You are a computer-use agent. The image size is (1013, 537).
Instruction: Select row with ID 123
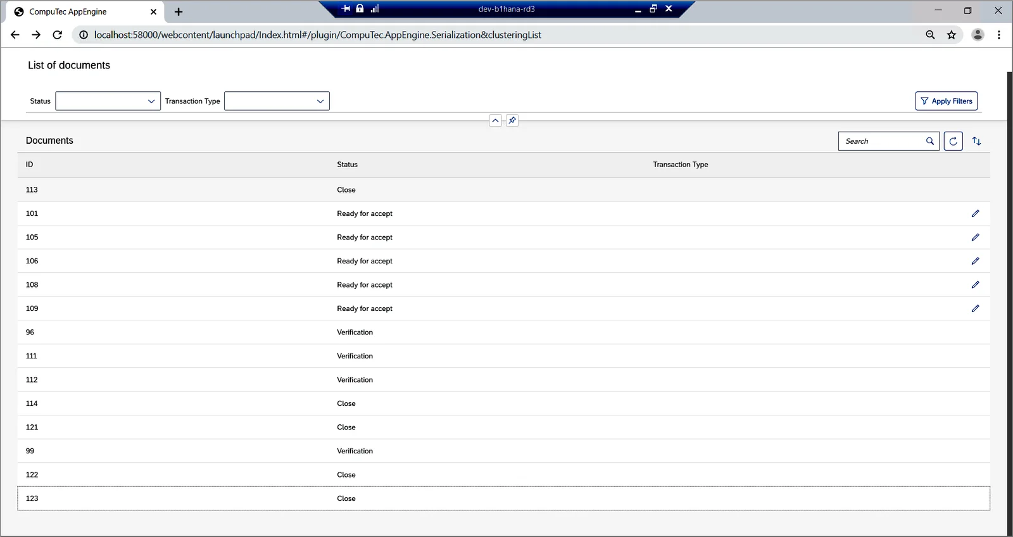click(503, 498)
